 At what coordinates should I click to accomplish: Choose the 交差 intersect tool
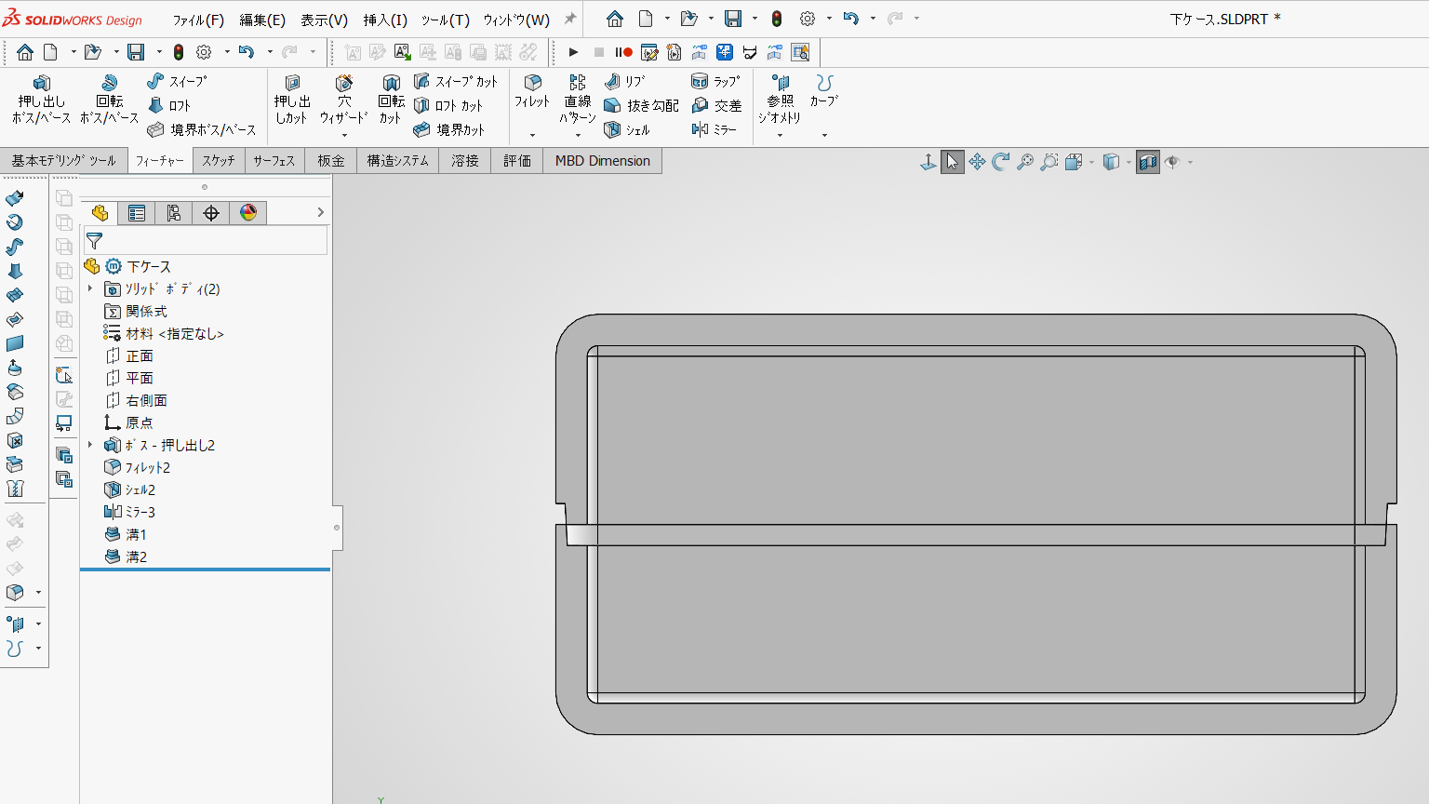(x=716, y=105)
